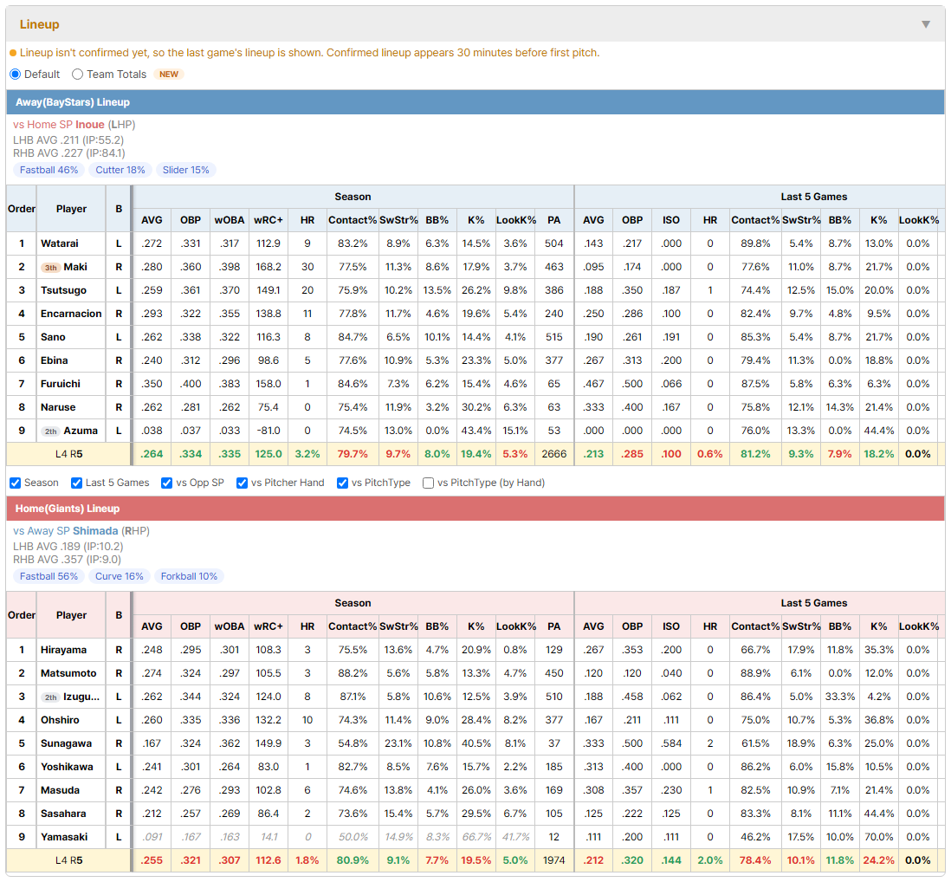Open home starting pitcher Inoue's link
This screenshot has height=882, width=951.
[x=90, y=125]
